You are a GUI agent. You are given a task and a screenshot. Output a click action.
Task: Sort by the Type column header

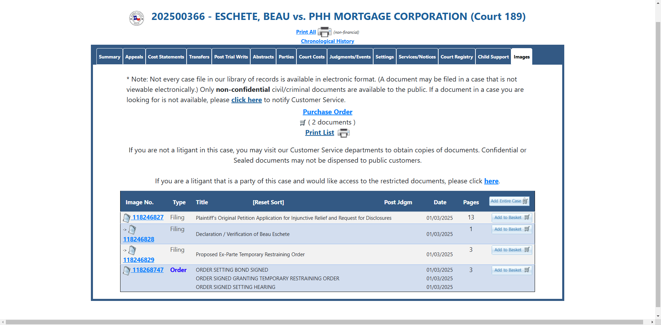point(179,202)
